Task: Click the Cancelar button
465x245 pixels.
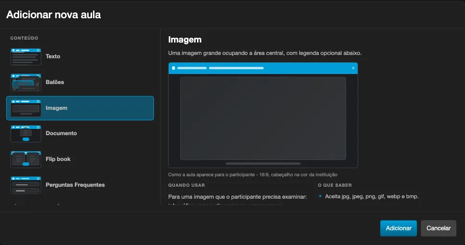Action: point(439,228)
